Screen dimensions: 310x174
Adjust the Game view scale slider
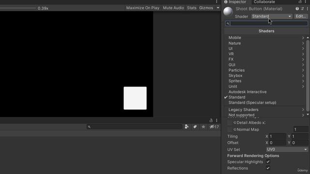(x=18, y=8)
